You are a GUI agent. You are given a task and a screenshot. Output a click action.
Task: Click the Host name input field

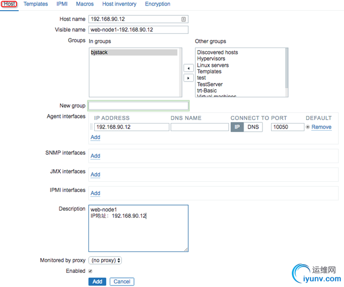(138, 19)
